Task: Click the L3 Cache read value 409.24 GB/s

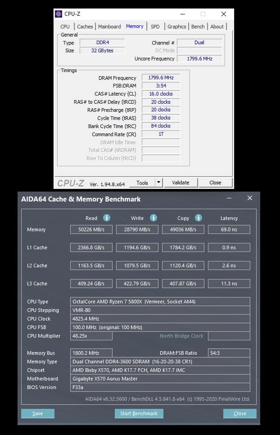Action: 91,284
